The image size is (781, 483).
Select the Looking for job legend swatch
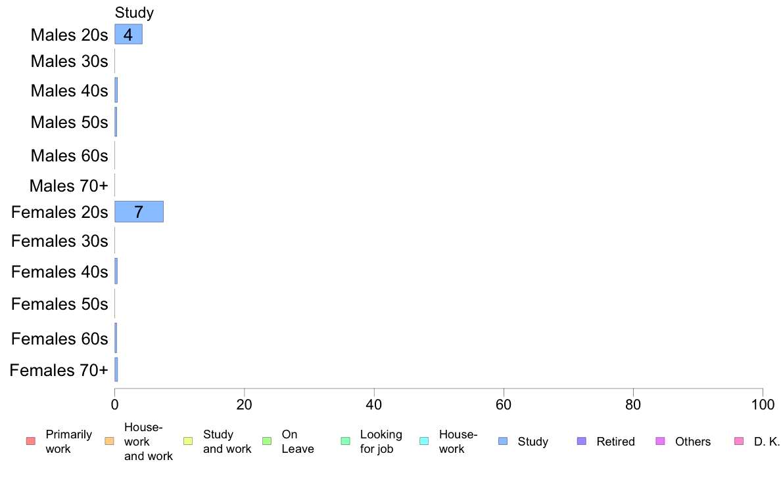pos(346,441)
